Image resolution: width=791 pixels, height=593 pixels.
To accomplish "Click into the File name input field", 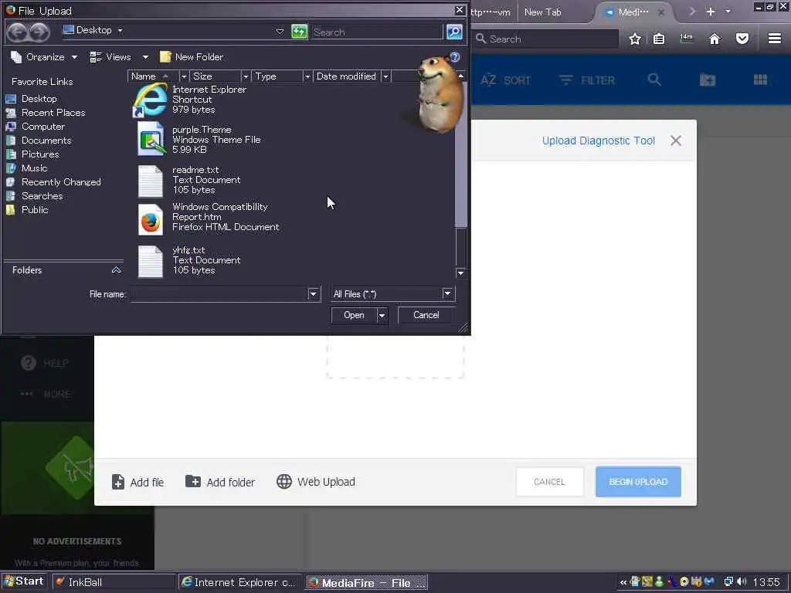I will click(219, 293).
